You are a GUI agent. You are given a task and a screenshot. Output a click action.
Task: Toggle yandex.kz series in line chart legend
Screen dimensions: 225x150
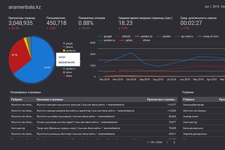[143, 36]
